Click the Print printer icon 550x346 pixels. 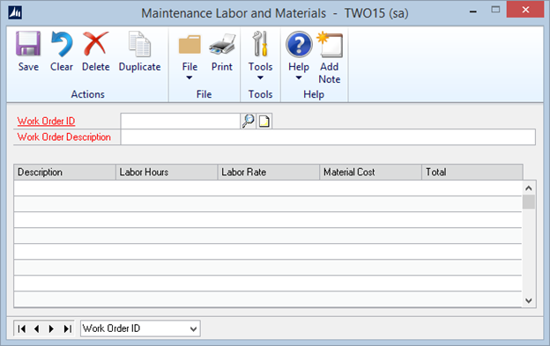[x=222, y=44]
